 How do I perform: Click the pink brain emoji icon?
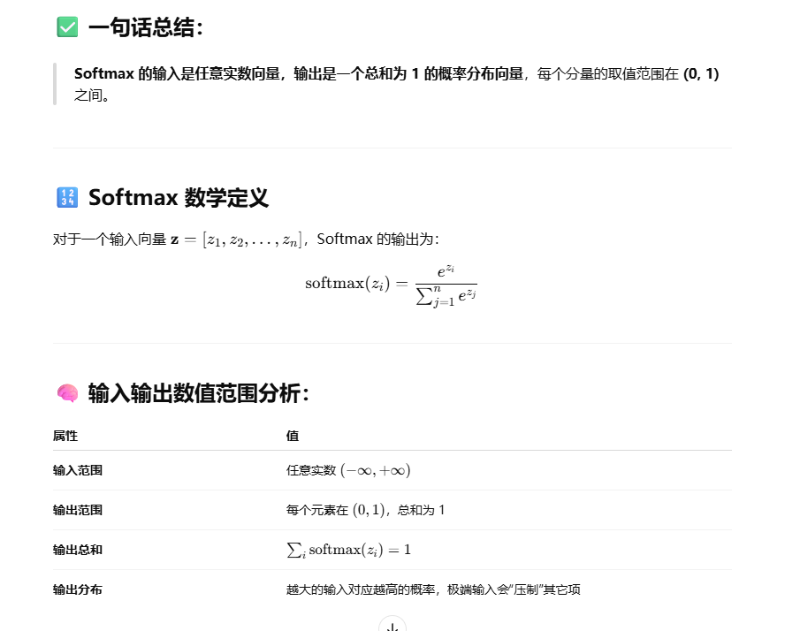[67, 392]
